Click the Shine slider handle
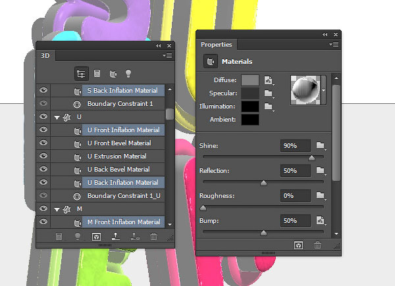This screenshot has width=395, height=286. tap(311, 158)
